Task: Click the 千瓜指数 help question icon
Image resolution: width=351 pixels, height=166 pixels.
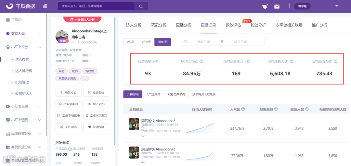Action: (70, 149)
